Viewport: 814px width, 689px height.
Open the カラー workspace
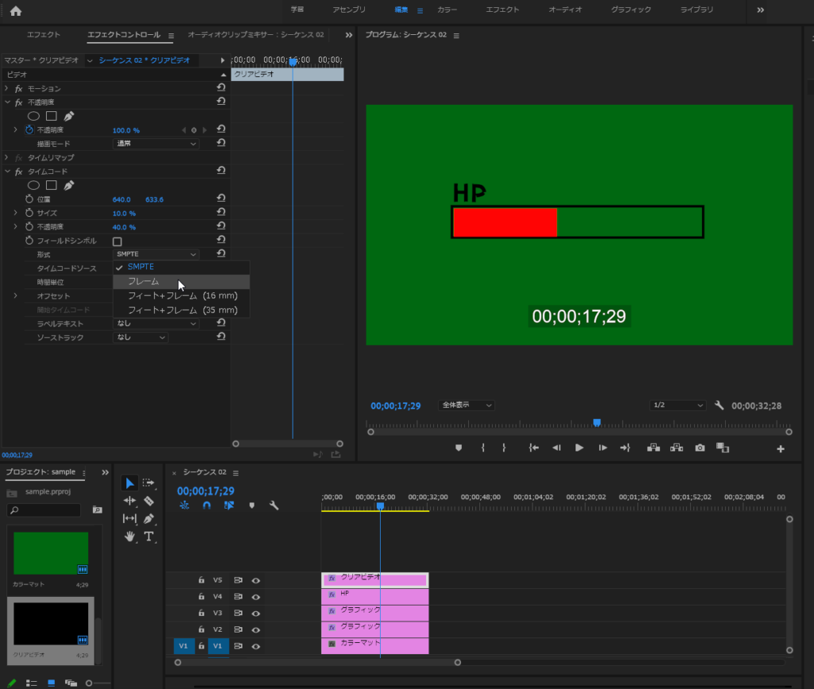[447, 10]
